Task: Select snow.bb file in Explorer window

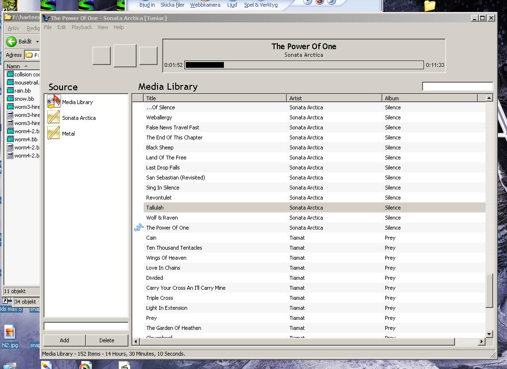Action: [21, 99]
